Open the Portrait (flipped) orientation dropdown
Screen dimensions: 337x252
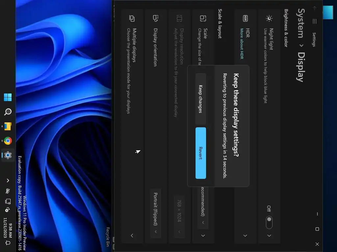156,213
